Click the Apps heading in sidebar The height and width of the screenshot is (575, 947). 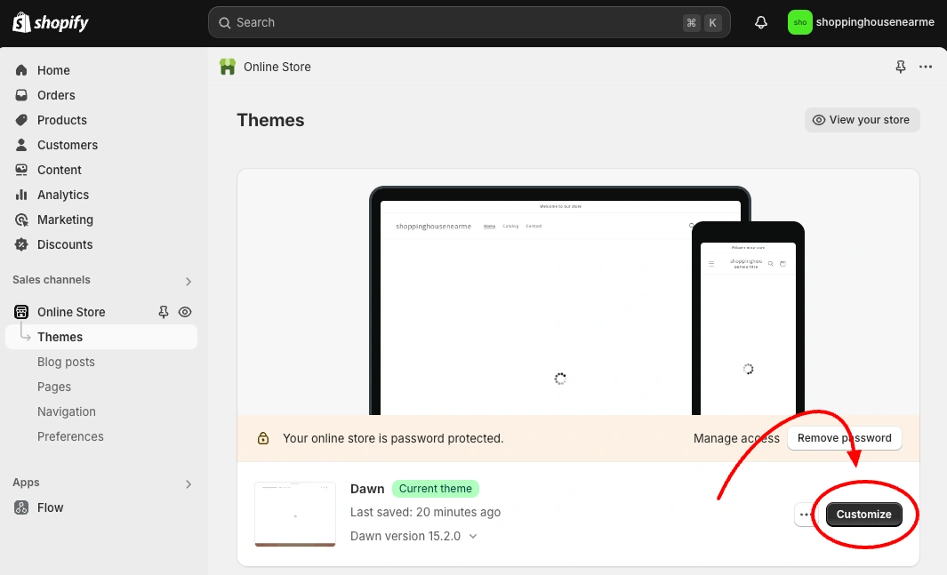pos(26,482)
